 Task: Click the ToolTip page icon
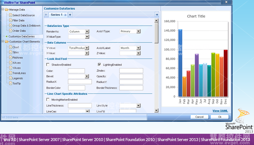click(11, 83)
